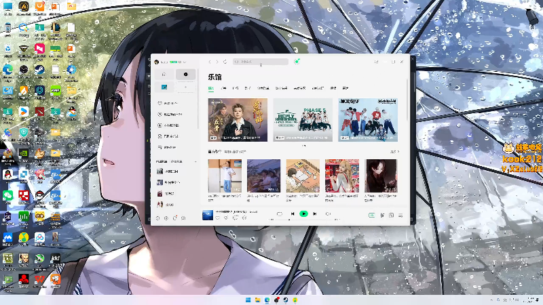Image resolution: width=543 pixels, height=305 pixels.
Task: Collapse the playlists section chevron in sidebar
Action: (x=195, y=161)
